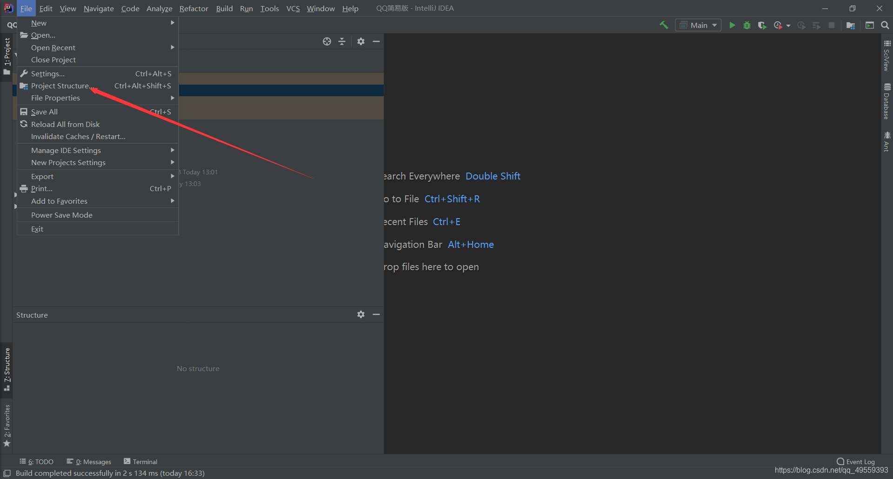Hide the Project panel with the minus icon
Screen dimensions: 893x479
376,41
